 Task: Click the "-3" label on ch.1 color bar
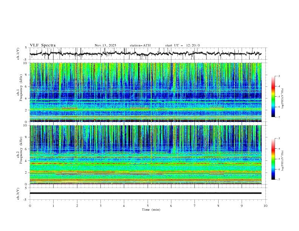click(x=279, y=76)
